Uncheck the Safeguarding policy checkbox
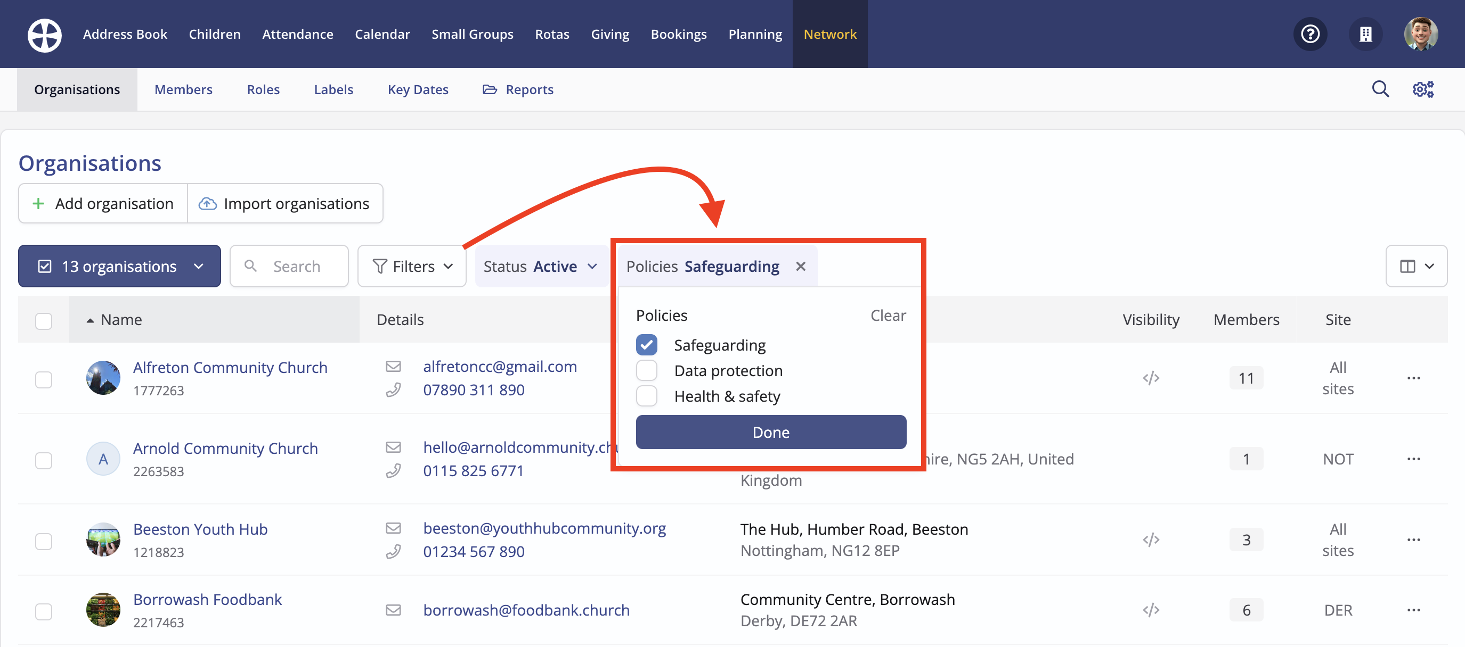Viewport: 1465px width, 647px height. [x=647, y=345]
